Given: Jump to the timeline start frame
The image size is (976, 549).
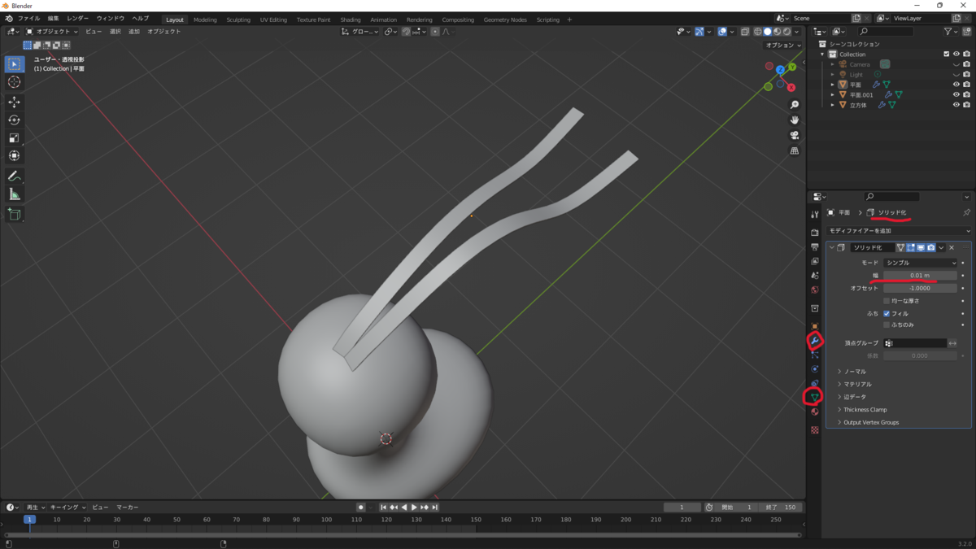Looking at the screenshot, I should pyautogui.click(x=384, y=507).
